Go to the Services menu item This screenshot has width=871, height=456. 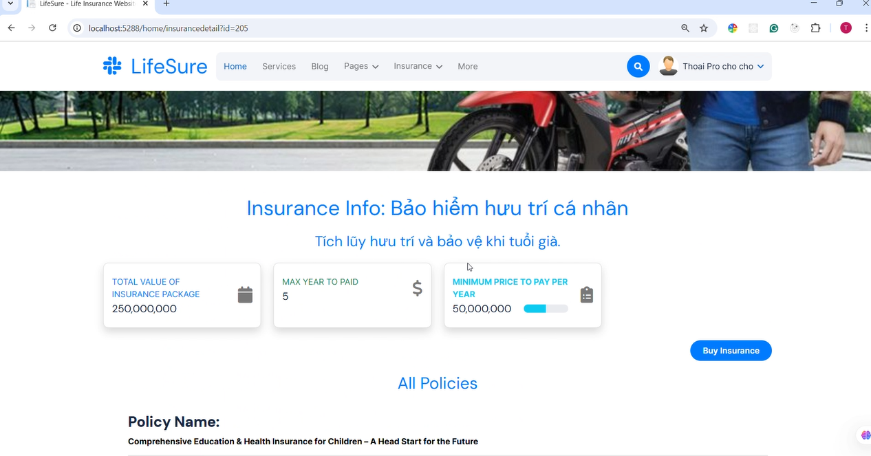coord(279,67)
